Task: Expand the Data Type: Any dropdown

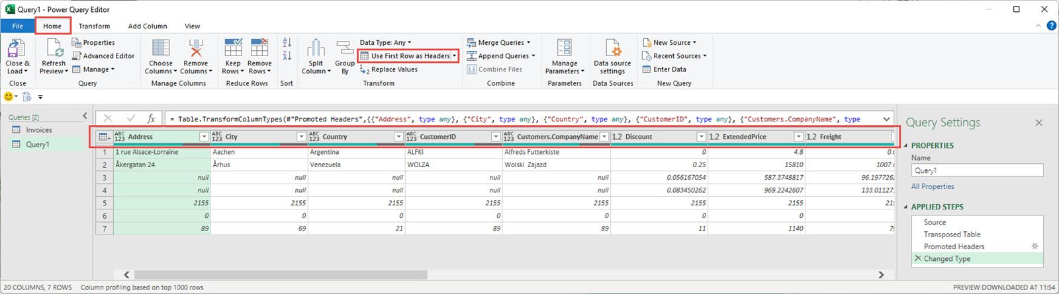Action: [385, 42]
